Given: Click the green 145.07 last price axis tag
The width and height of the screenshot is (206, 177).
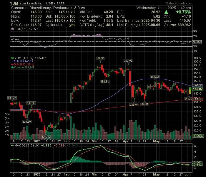Looking at the screenshot, I should pos(198,89).
